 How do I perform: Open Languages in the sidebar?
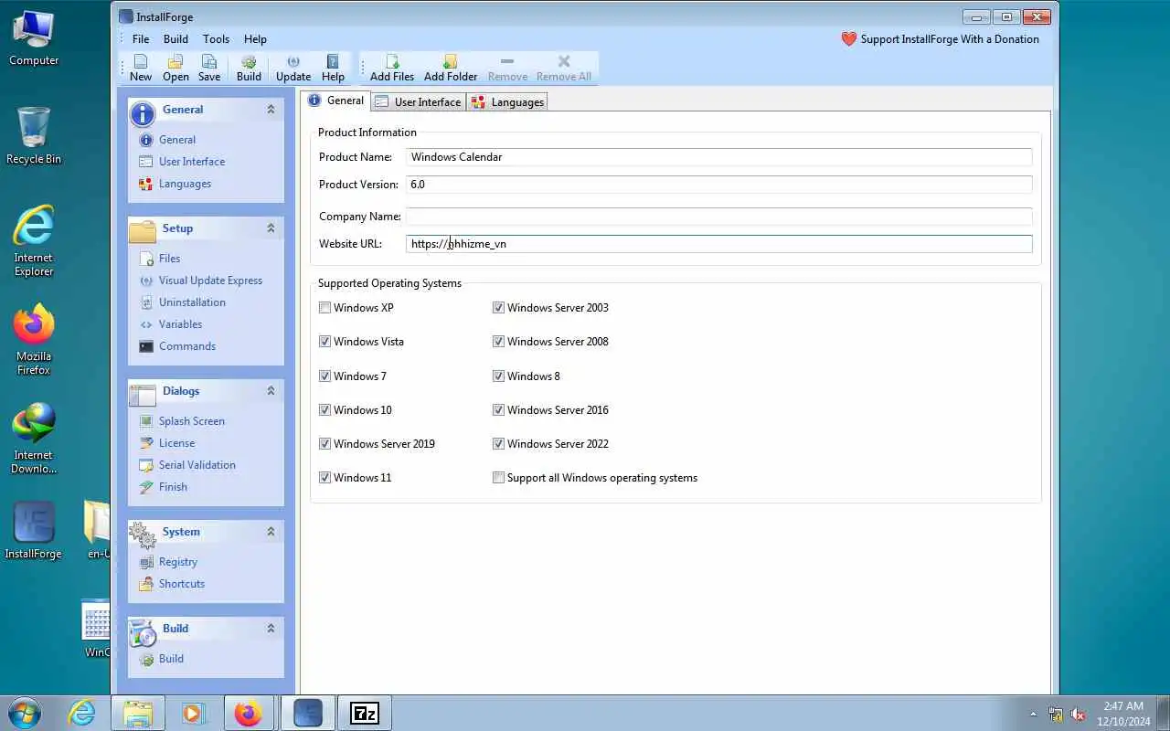click(x=185, y=184)
